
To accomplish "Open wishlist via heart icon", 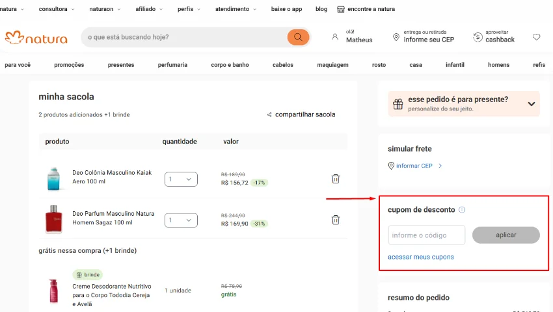I will click(x=537, y=37).
